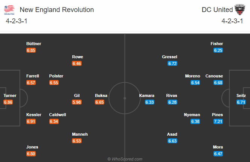Click Manneh's 6.53 rating badge
This screenshot has width=250, height=162.
coord(77,141)
